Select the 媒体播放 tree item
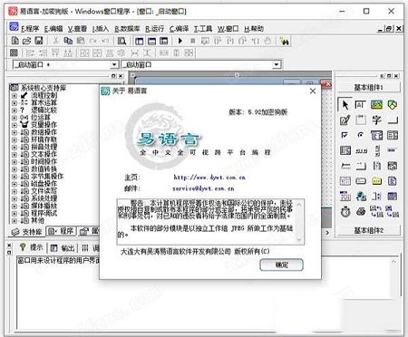 coord(44,206)
